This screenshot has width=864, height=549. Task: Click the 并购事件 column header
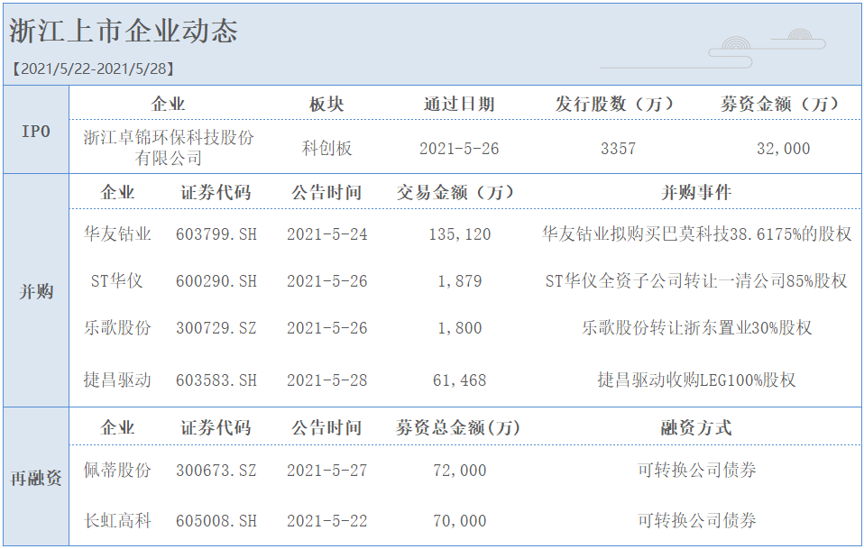coord(696,192)
